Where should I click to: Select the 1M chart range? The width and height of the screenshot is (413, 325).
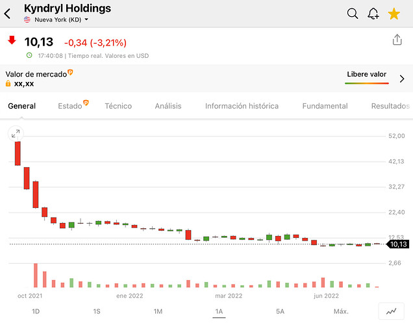click(158, 311)
